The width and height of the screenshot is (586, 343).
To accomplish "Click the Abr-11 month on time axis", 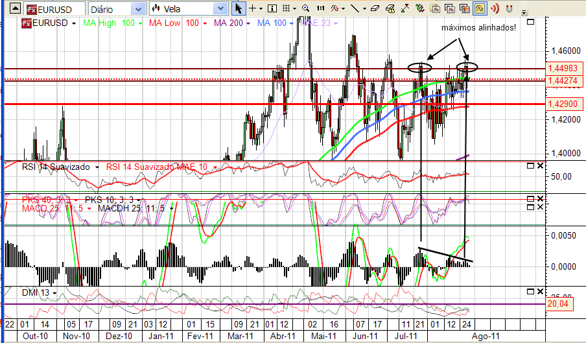I will point(283,336).
